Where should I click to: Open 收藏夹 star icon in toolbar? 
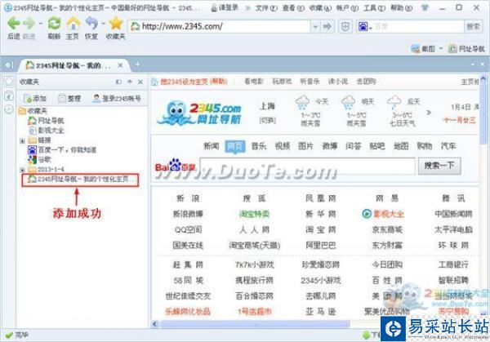[116, 24]
